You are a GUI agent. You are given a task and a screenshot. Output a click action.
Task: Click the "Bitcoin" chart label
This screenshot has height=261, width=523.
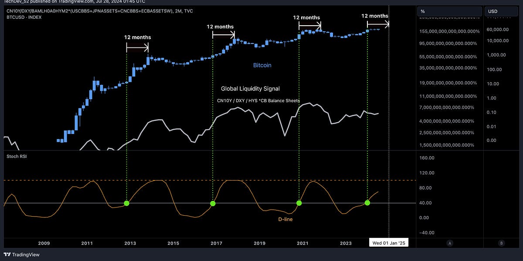point(262,65)
